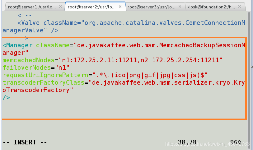Viewport: 253px width, 150px height.
Task: Click the closing '/>' of Manager tag
Action: point(6,97)
